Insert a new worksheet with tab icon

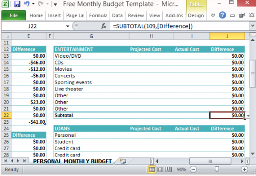[123, 161]
